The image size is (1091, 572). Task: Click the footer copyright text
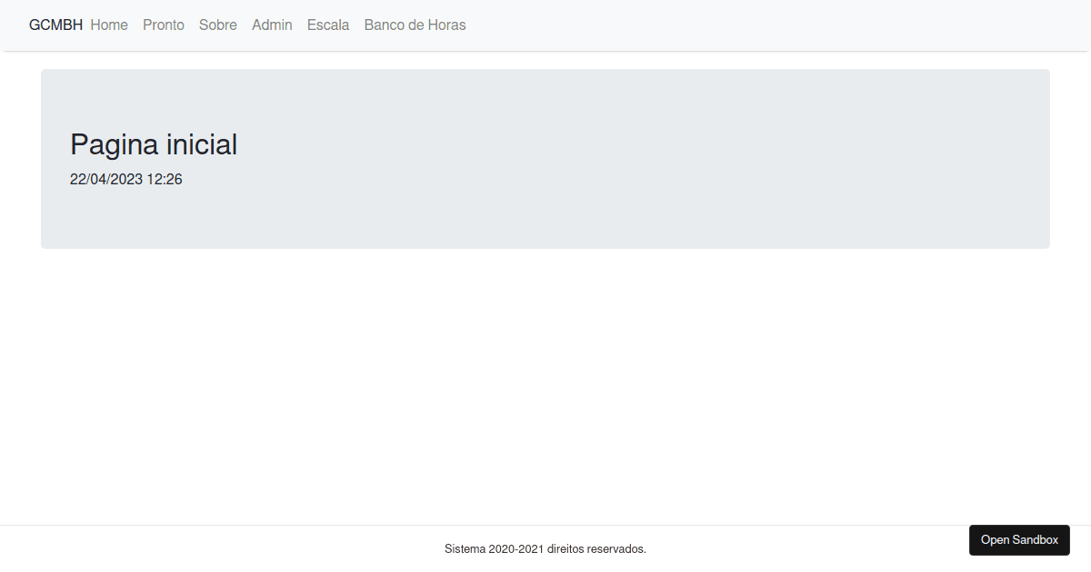tap(545, 548)
